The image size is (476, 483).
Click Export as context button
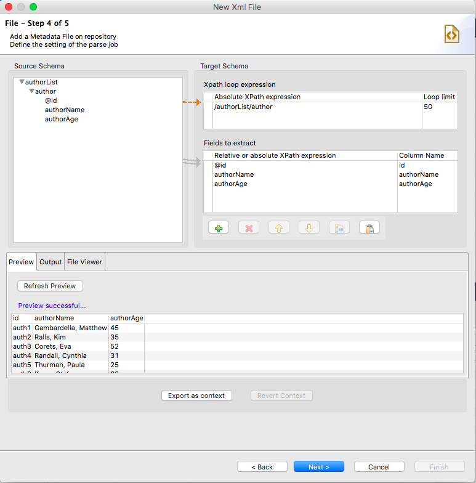coord(196,396)
